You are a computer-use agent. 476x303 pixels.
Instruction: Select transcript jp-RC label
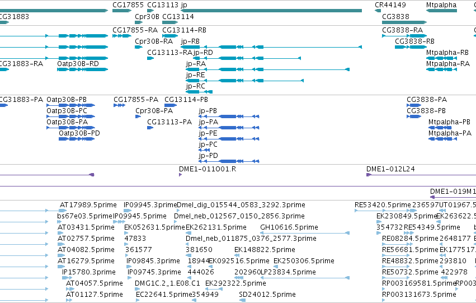[x=196, y=86]
